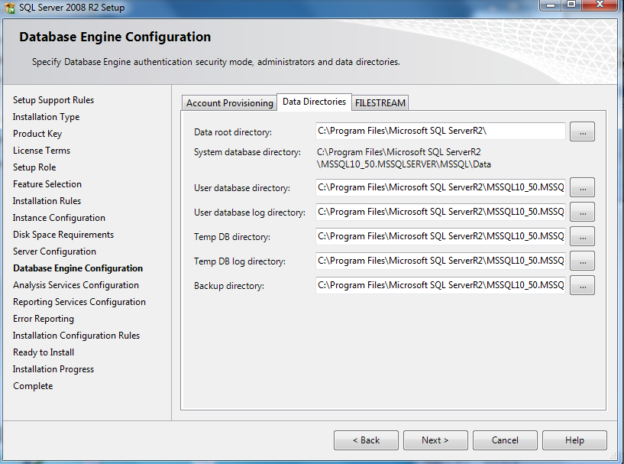
Task: Go to the previous step with Back
Action: [366, 440]
